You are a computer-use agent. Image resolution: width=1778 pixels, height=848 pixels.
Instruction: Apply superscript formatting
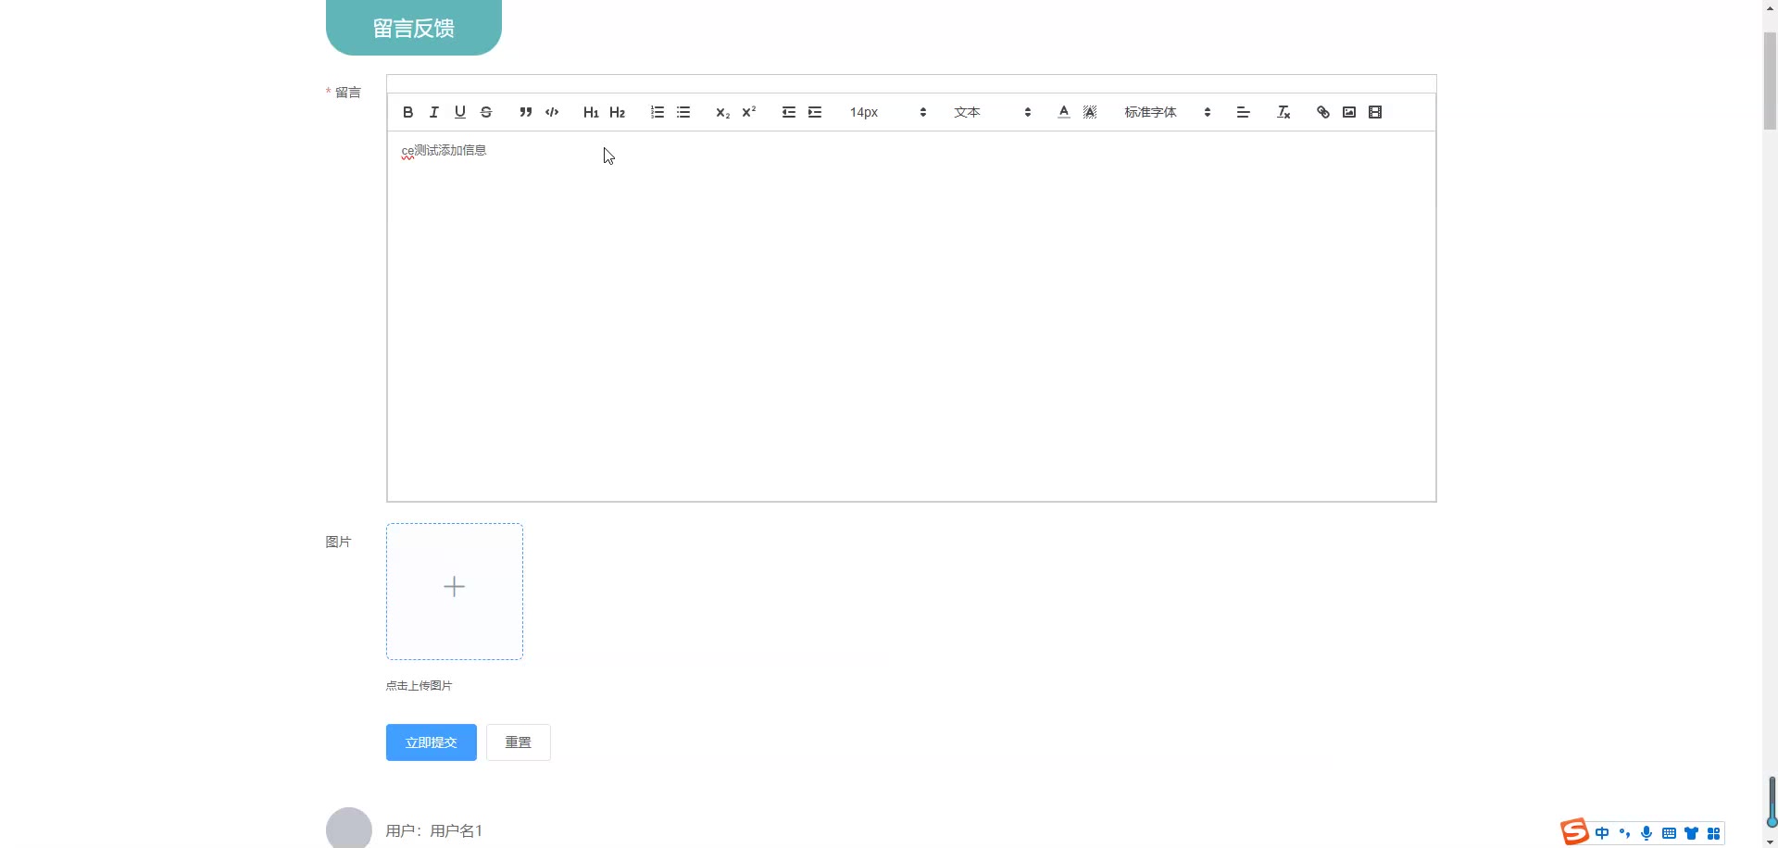(749, 112)
